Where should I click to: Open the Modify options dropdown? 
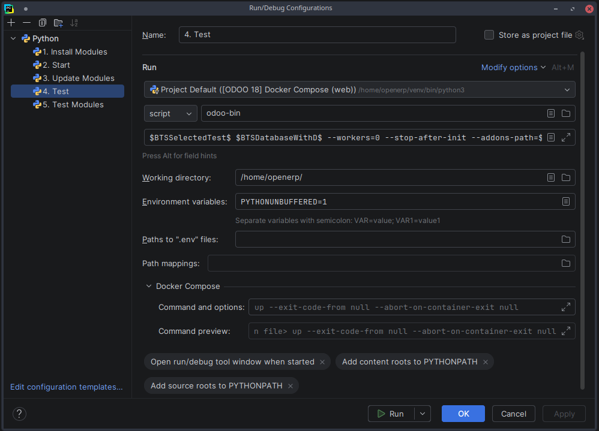point(513,68)
